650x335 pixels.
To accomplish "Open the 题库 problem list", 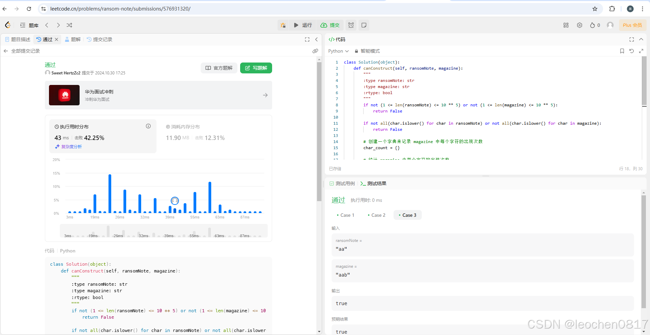I will 29,25.
